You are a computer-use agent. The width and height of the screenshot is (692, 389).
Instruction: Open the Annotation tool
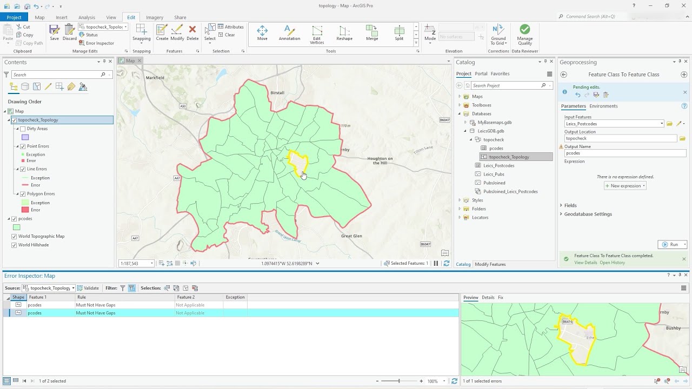289,33
